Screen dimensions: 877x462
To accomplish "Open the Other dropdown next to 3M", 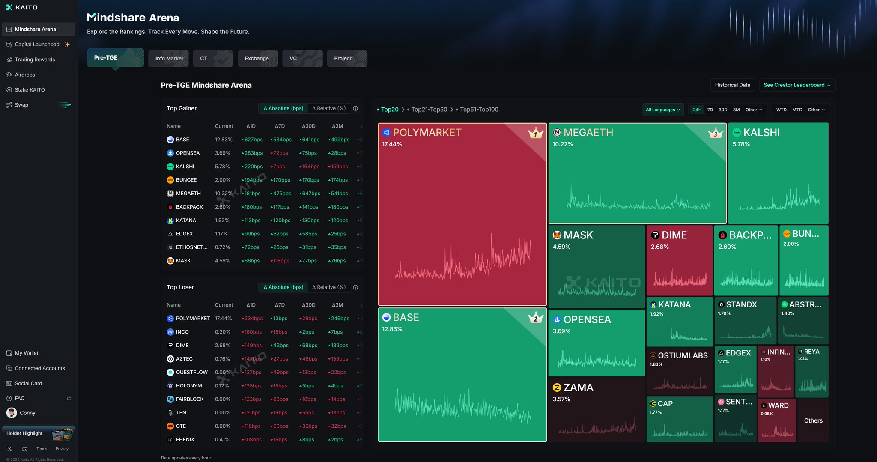I will [x=754, y=110].
